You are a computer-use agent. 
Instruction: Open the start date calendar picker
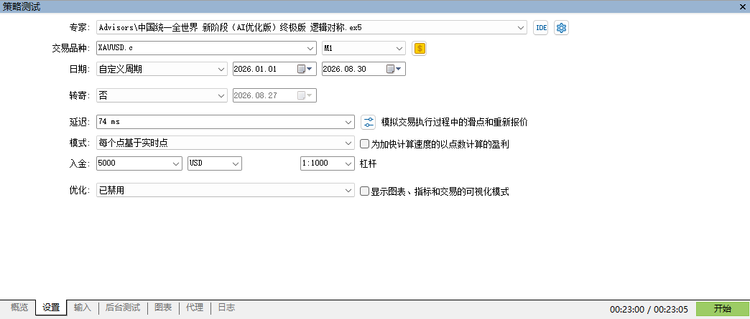[305, 70]
